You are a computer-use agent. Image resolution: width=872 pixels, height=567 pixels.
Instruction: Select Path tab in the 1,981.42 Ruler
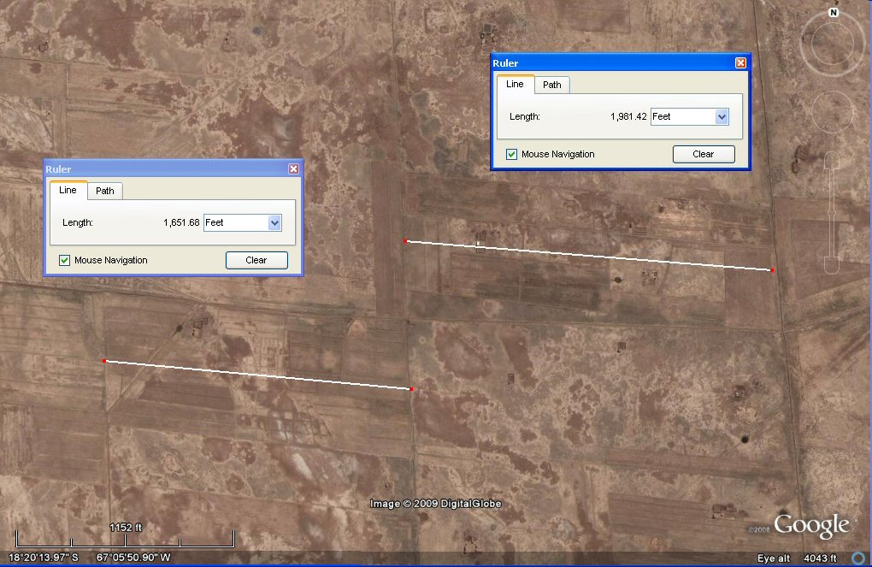coord(552,85)
